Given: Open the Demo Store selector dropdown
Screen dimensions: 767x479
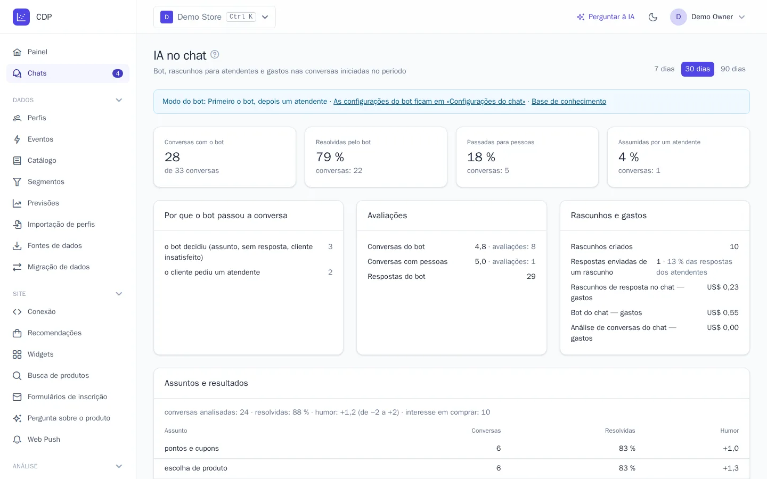Looking at the screenshot, I should tap(215, 17).
